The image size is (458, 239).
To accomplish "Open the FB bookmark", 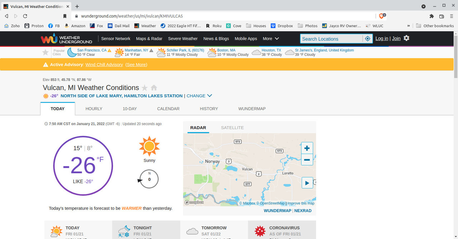I will 54,26.
